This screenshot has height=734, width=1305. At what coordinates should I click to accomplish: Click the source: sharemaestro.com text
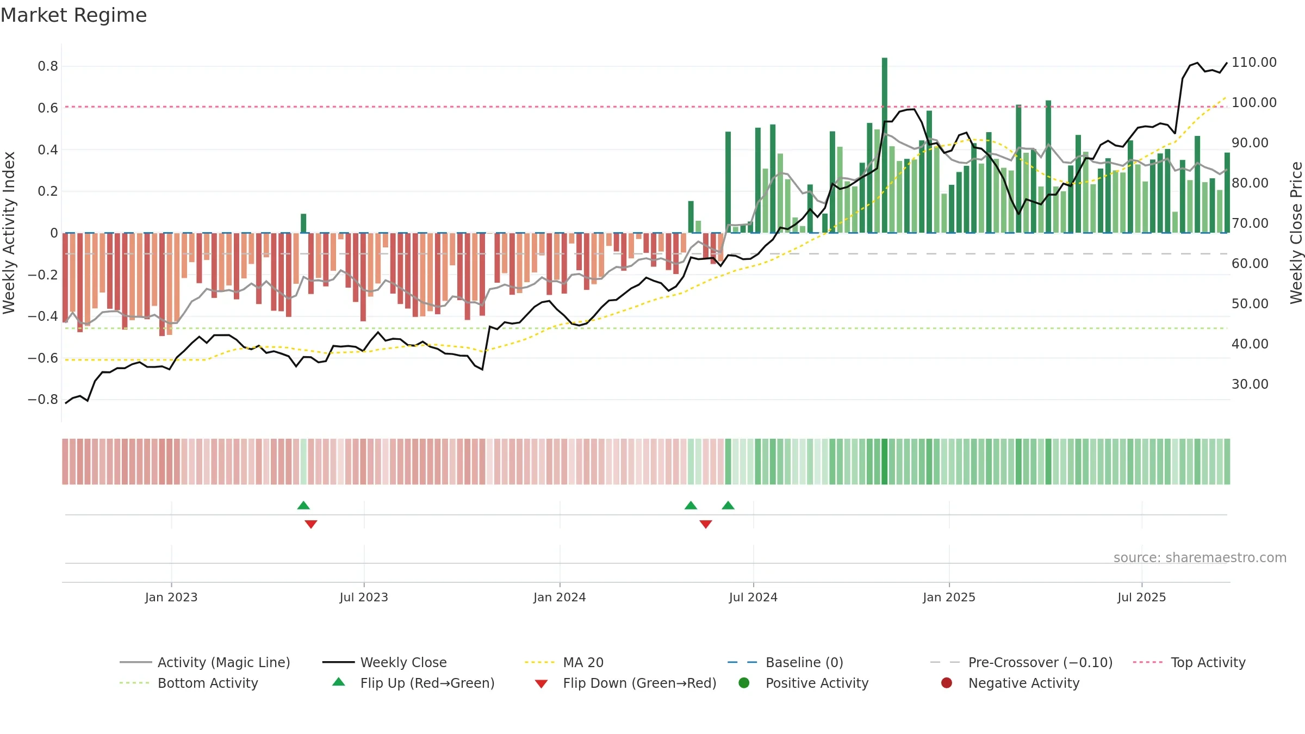pyautogui.click(x=1200, y=557)
